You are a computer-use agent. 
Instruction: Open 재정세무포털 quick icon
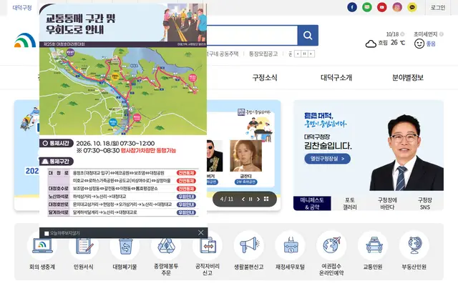(290, 246)
